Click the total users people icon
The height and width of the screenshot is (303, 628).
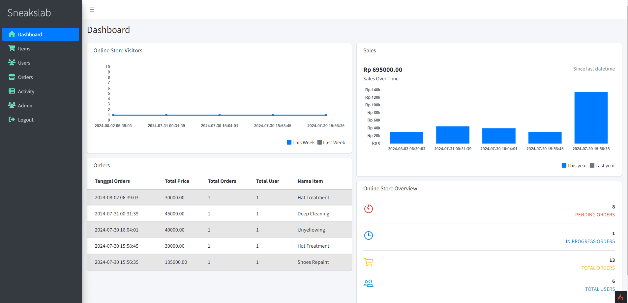coord(368,283)
